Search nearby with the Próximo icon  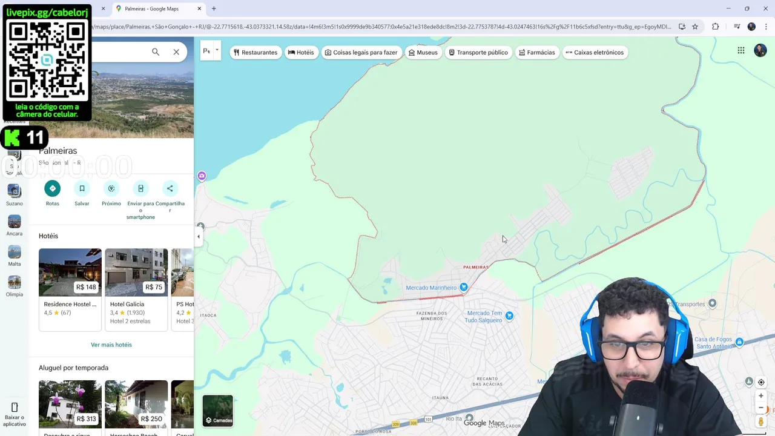[111, 188]
